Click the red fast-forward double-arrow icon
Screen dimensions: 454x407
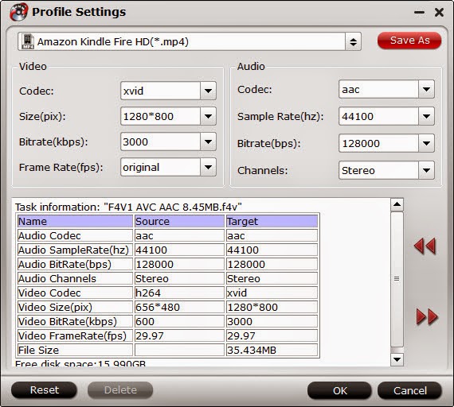tap(427, 316)
